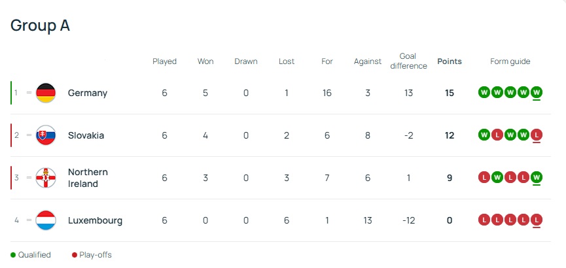Click the Northern Ireland flag icon
This screenshot has height=268, width=566.
pyautogui.click(x=46, y=178)
